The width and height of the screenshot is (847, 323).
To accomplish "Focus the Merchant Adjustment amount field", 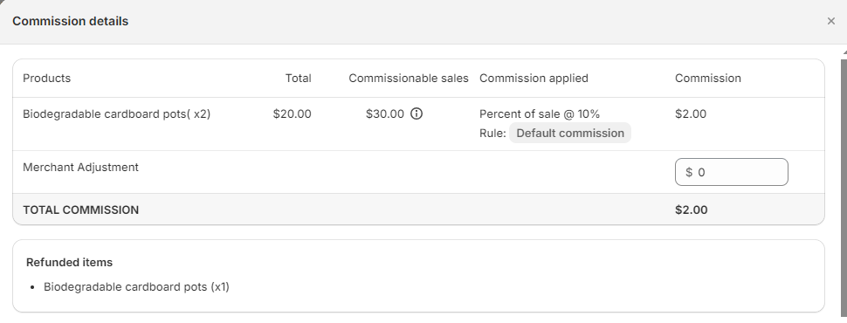I will (732, 172).
